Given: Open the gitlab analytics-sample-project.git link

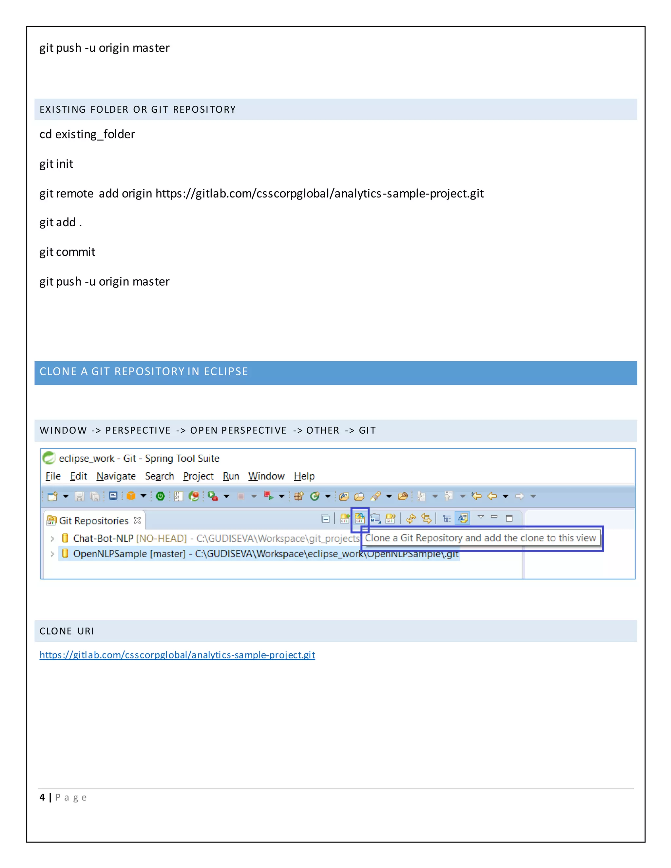Looking at the screenshot, I should click(x=177, y=655).
